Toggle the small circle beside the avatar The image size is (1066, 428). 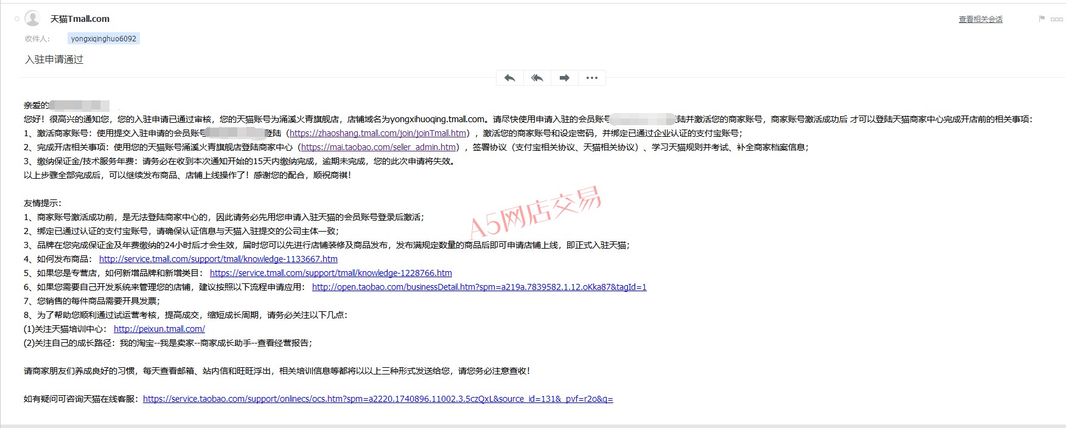click(x=17, y=19)
